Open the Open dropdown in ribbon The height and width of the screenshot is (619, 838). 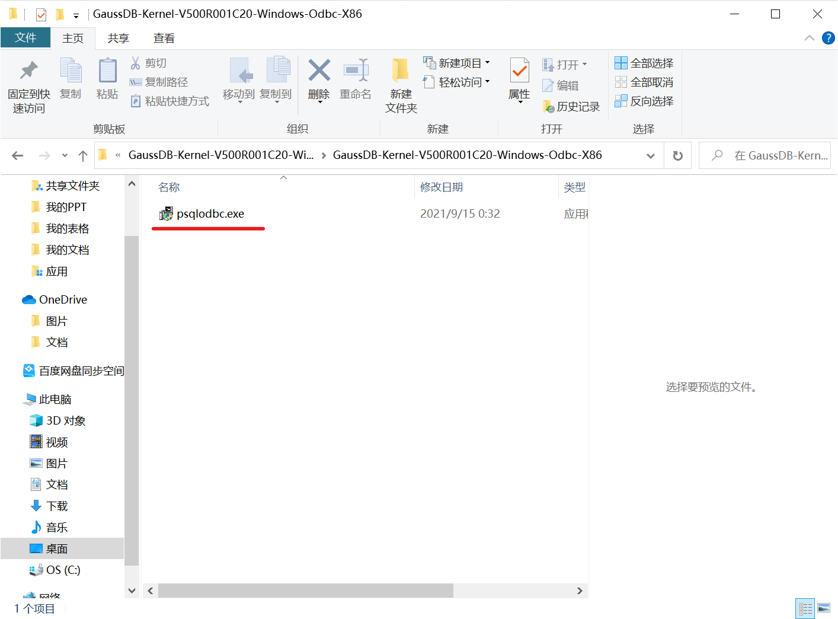tap(564, 64)
